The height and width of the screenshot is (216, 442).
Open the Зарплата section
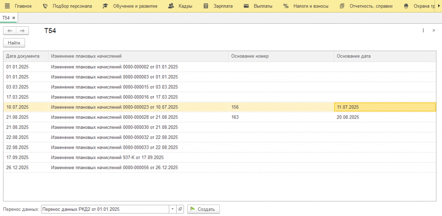[218, 6]
